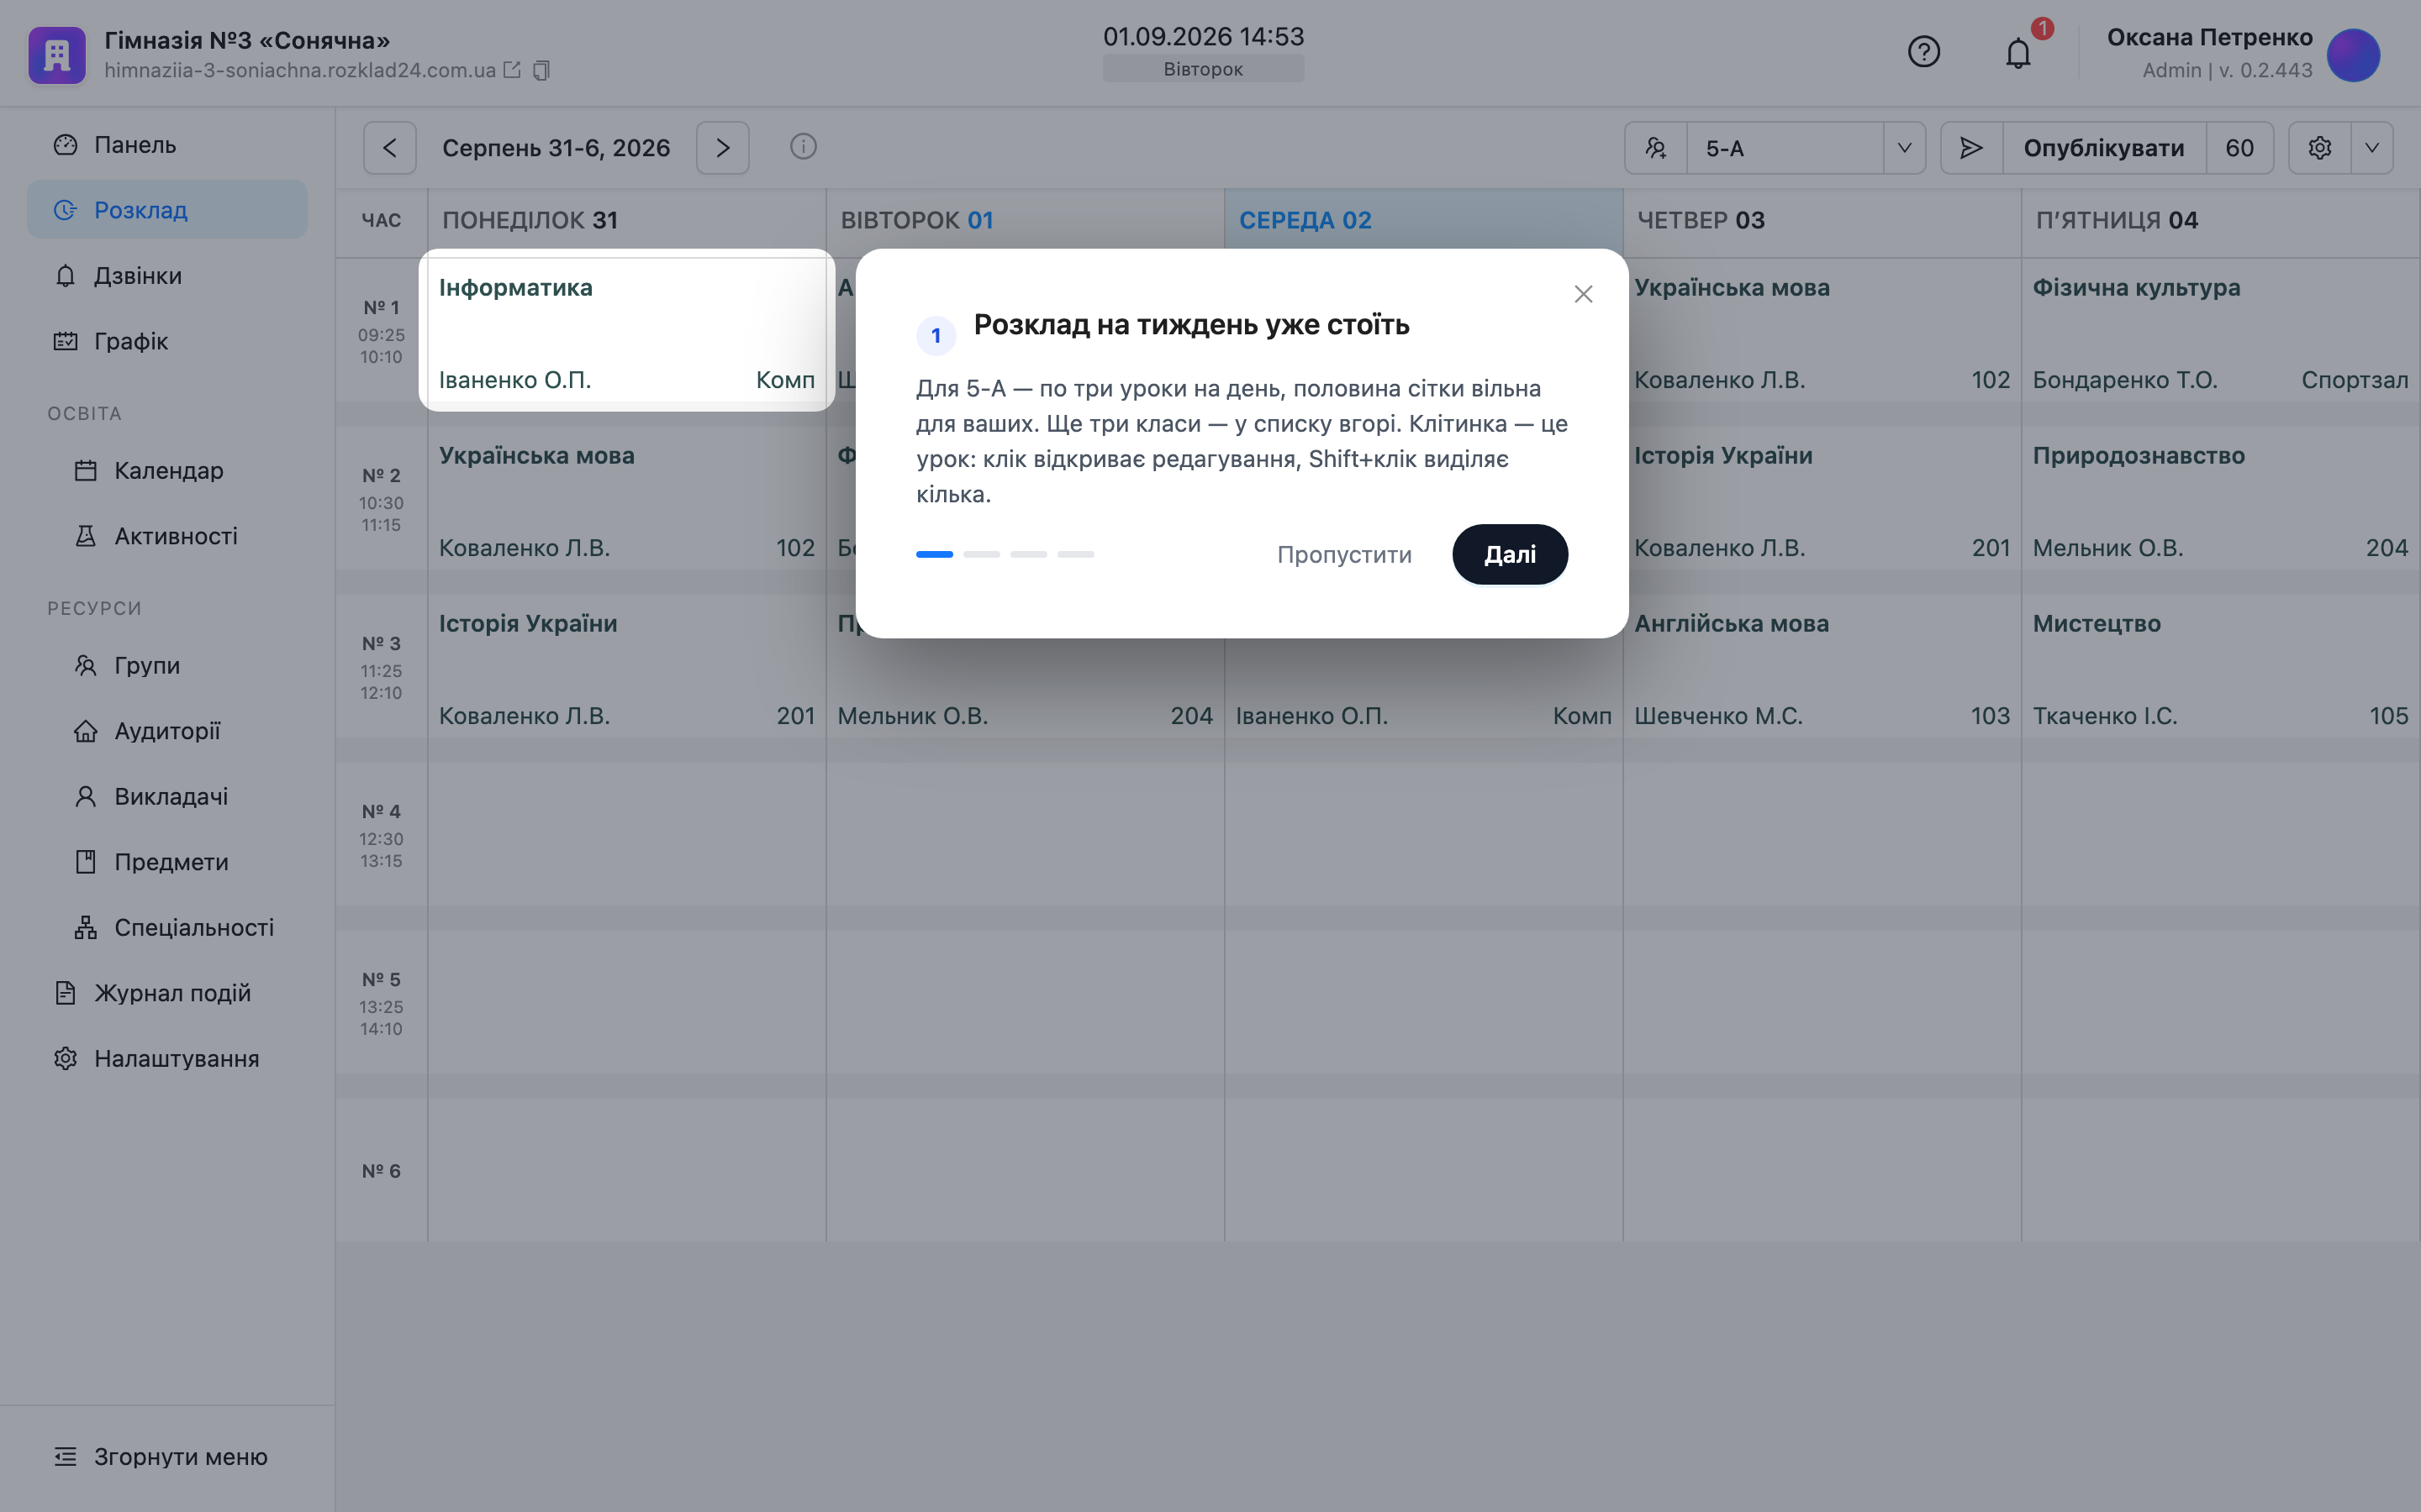
Task: Go to the next week arrow
Action: (722, 148)
